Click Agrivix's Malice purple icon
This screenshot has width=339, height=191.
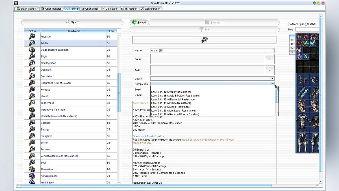32,176
